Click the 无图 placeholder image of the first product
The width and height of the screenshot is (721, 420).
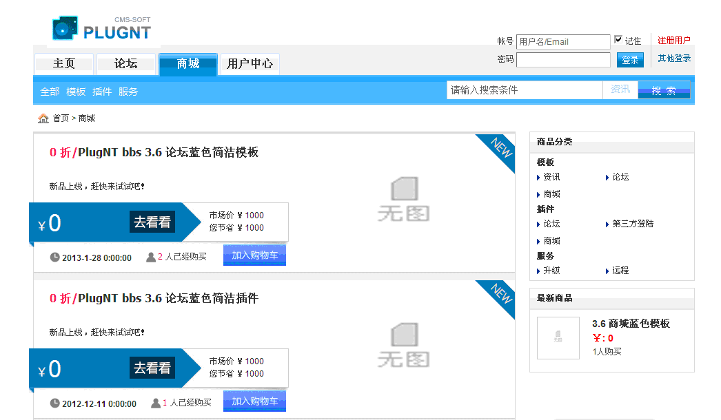[x=403, y=203]
